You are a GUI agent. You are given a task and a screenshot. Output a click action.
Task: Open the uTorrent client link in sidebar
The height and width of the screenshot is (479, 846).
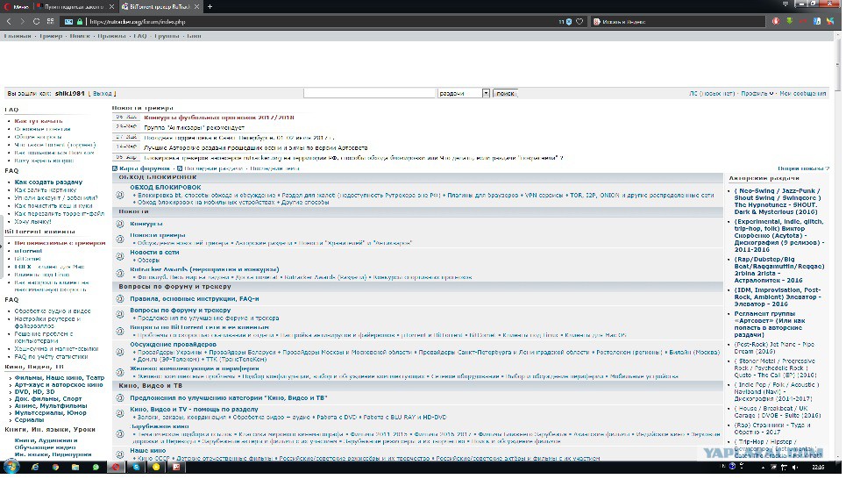(x=28, y=251)
